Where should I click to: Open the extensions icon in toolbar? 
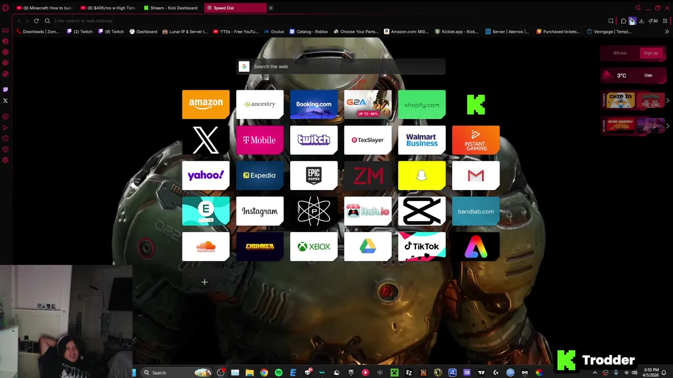pos(623,21)
